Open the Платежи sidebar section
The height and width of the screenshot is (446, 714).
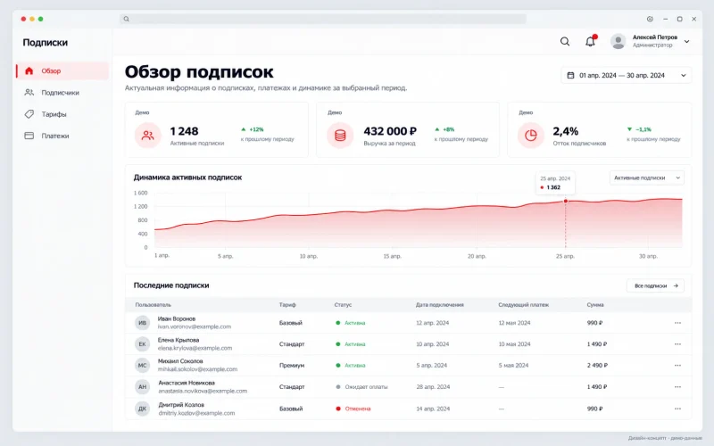[62, 136]
